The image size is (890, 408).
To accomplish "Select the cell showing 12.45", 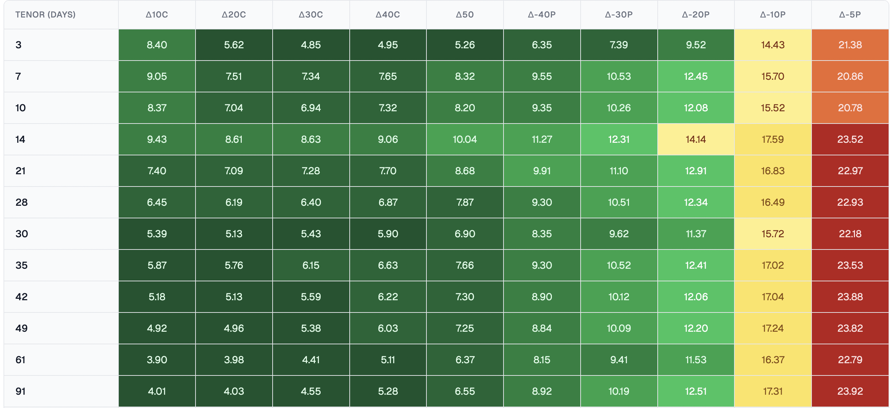I will coord(696,76).
